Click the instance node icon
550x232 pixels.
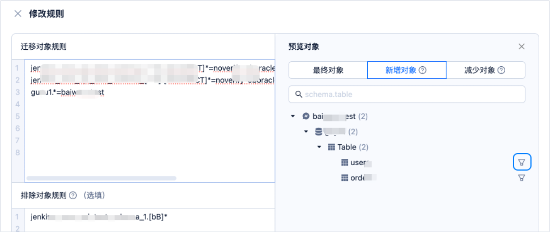point(306,116)
